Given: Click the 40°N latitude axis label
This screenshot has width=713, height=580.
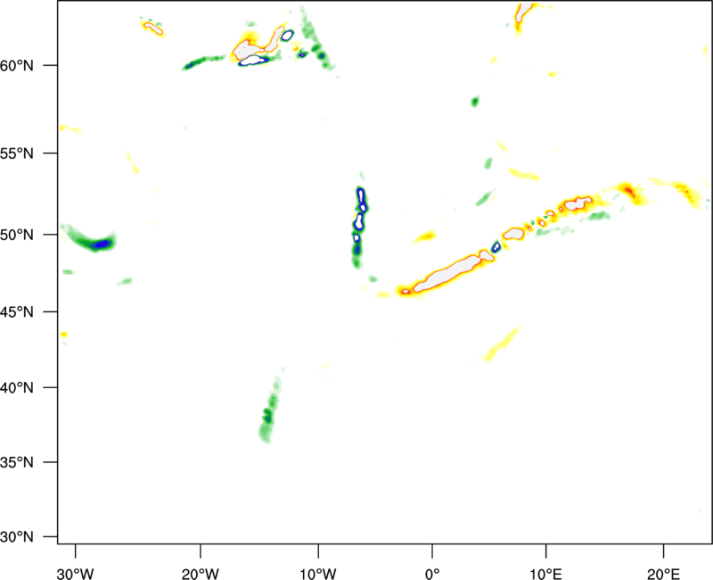Looking at the screenshot, I should click(17, 388).
